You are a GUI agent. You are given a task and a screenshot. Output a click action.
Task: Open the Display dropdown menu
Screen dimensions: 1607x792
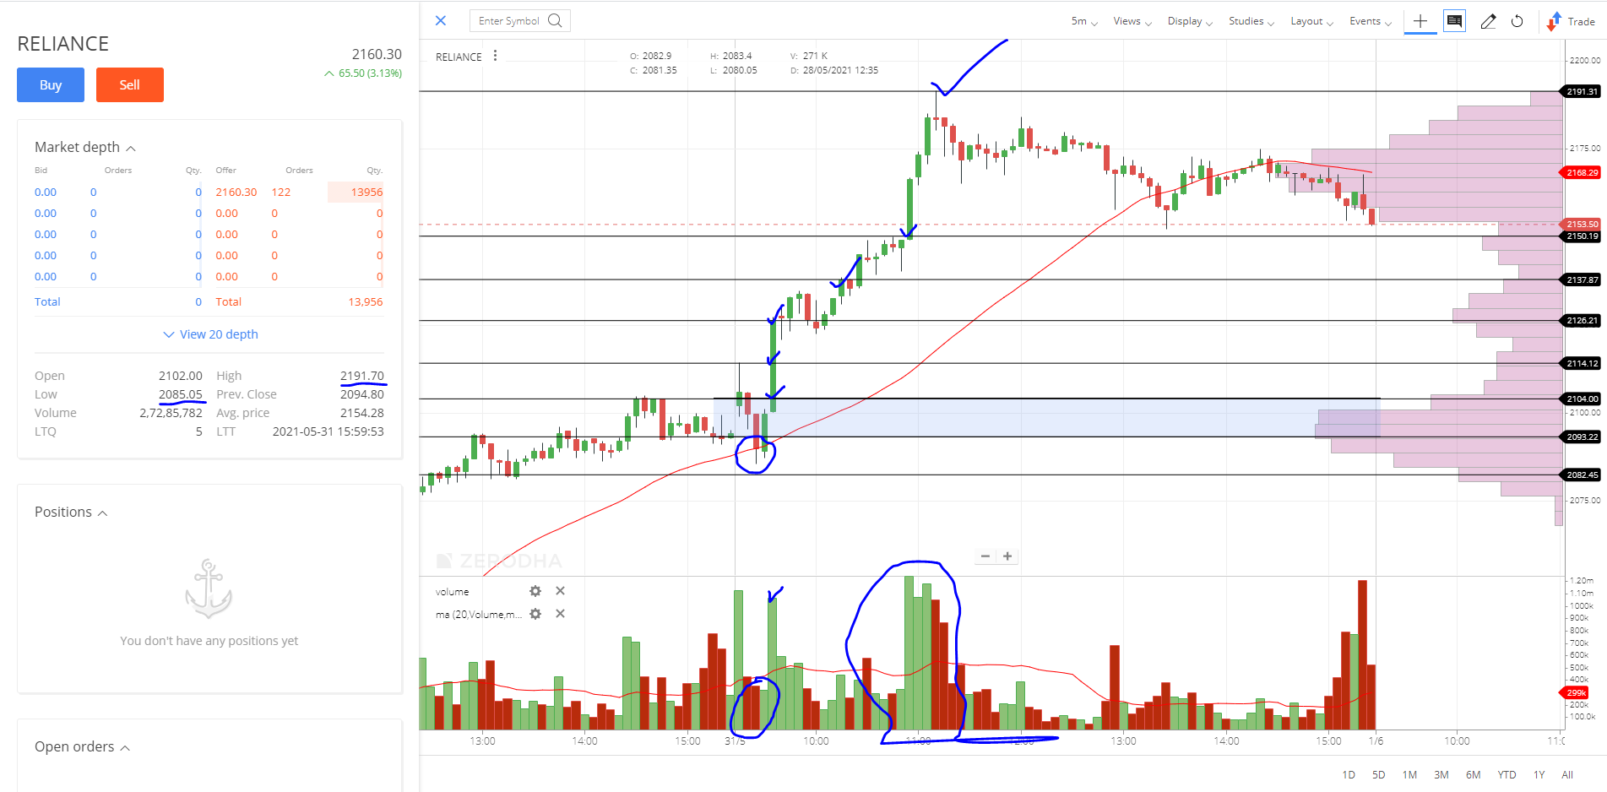[1190, 21]
